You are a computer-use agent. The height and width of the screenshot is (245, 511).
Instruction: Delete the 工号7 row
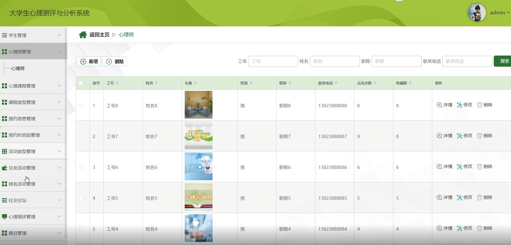(485, 136)
